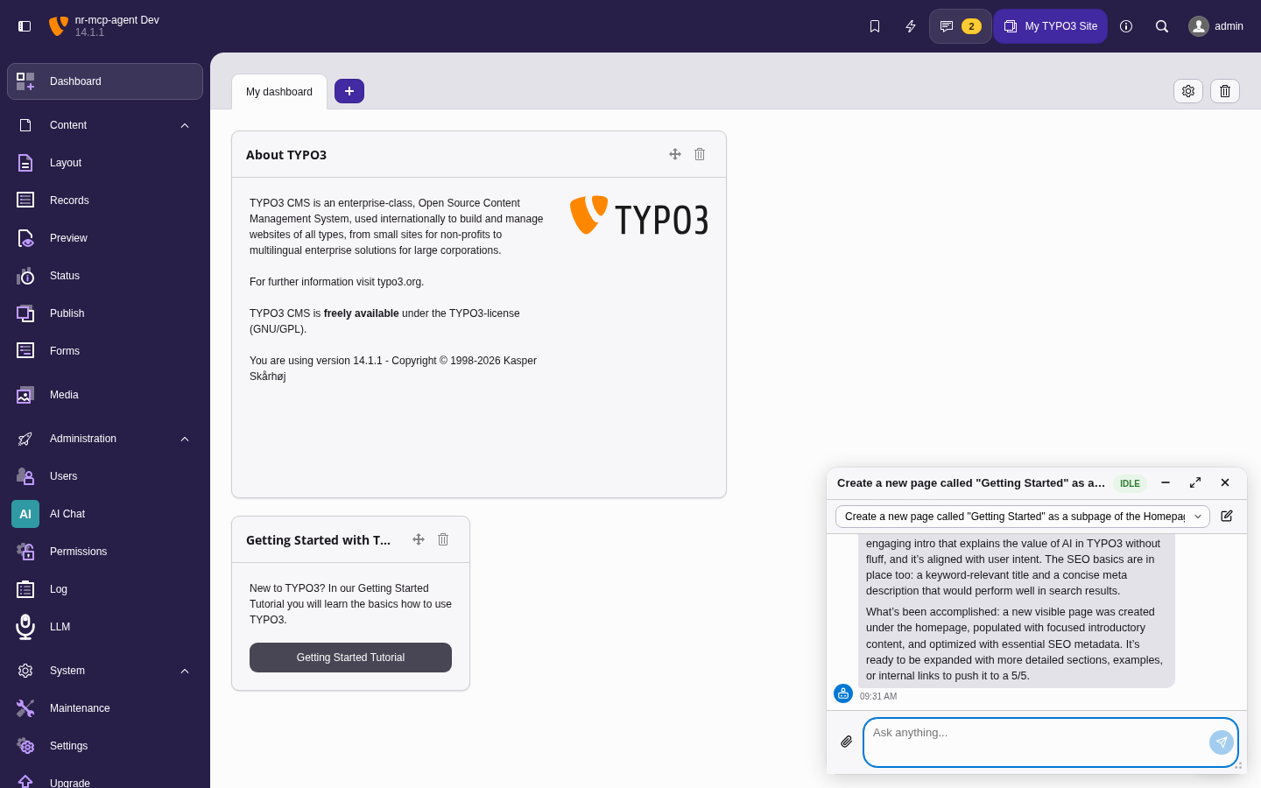
Task: Click the chat bot avatar icon
Action: click(x=843, y=693)
